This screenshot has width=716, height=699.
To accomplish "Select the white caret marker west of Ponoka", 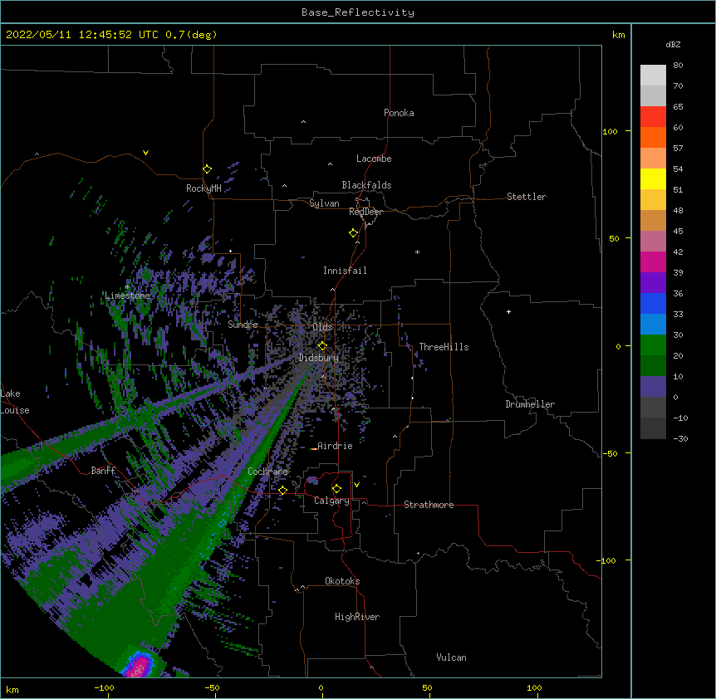I will click(x=303, y=122).
